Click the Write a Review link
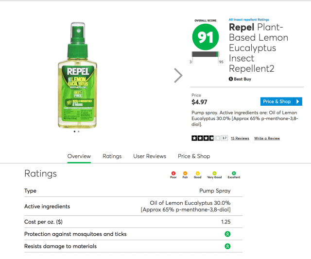The height and width of the screenshot is (259, 311). click(267, 138)
